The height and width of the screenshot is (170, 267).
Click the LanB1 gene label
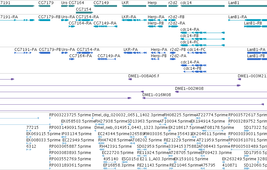tap(234, 3)
